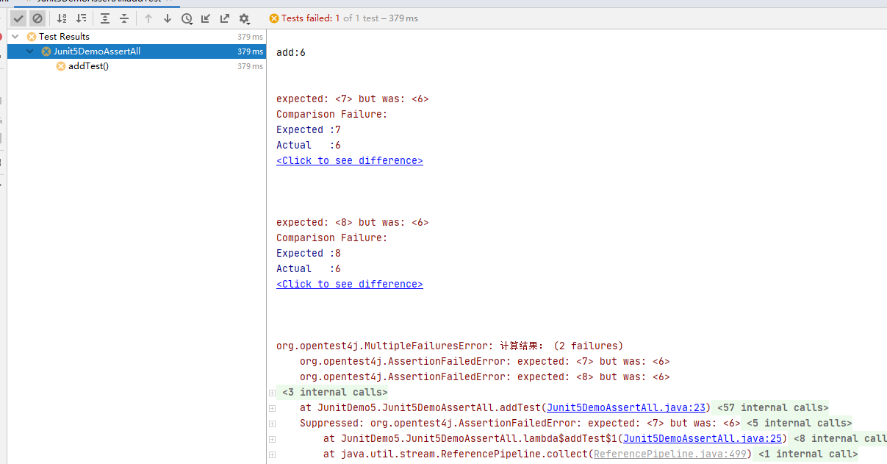This screenshot has height=464, width=887.
Task: Go to previous failed test arrow
Action: pos(148,18)
